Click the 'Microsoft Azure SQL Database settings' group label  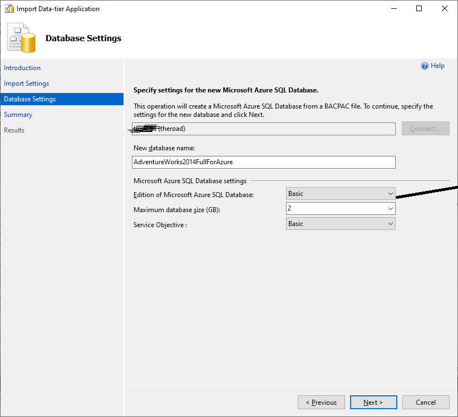(190, 181)
